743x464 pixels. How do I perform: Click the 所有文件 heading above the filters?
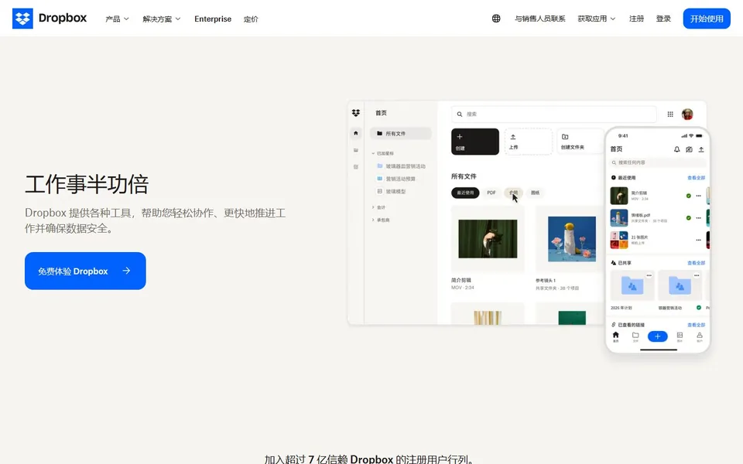pos(464,176)
